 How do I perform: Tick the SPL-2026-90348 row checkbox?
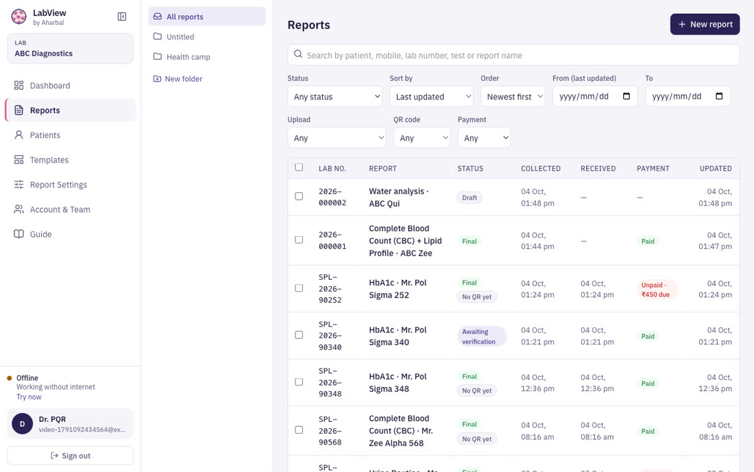coord(299,382)
